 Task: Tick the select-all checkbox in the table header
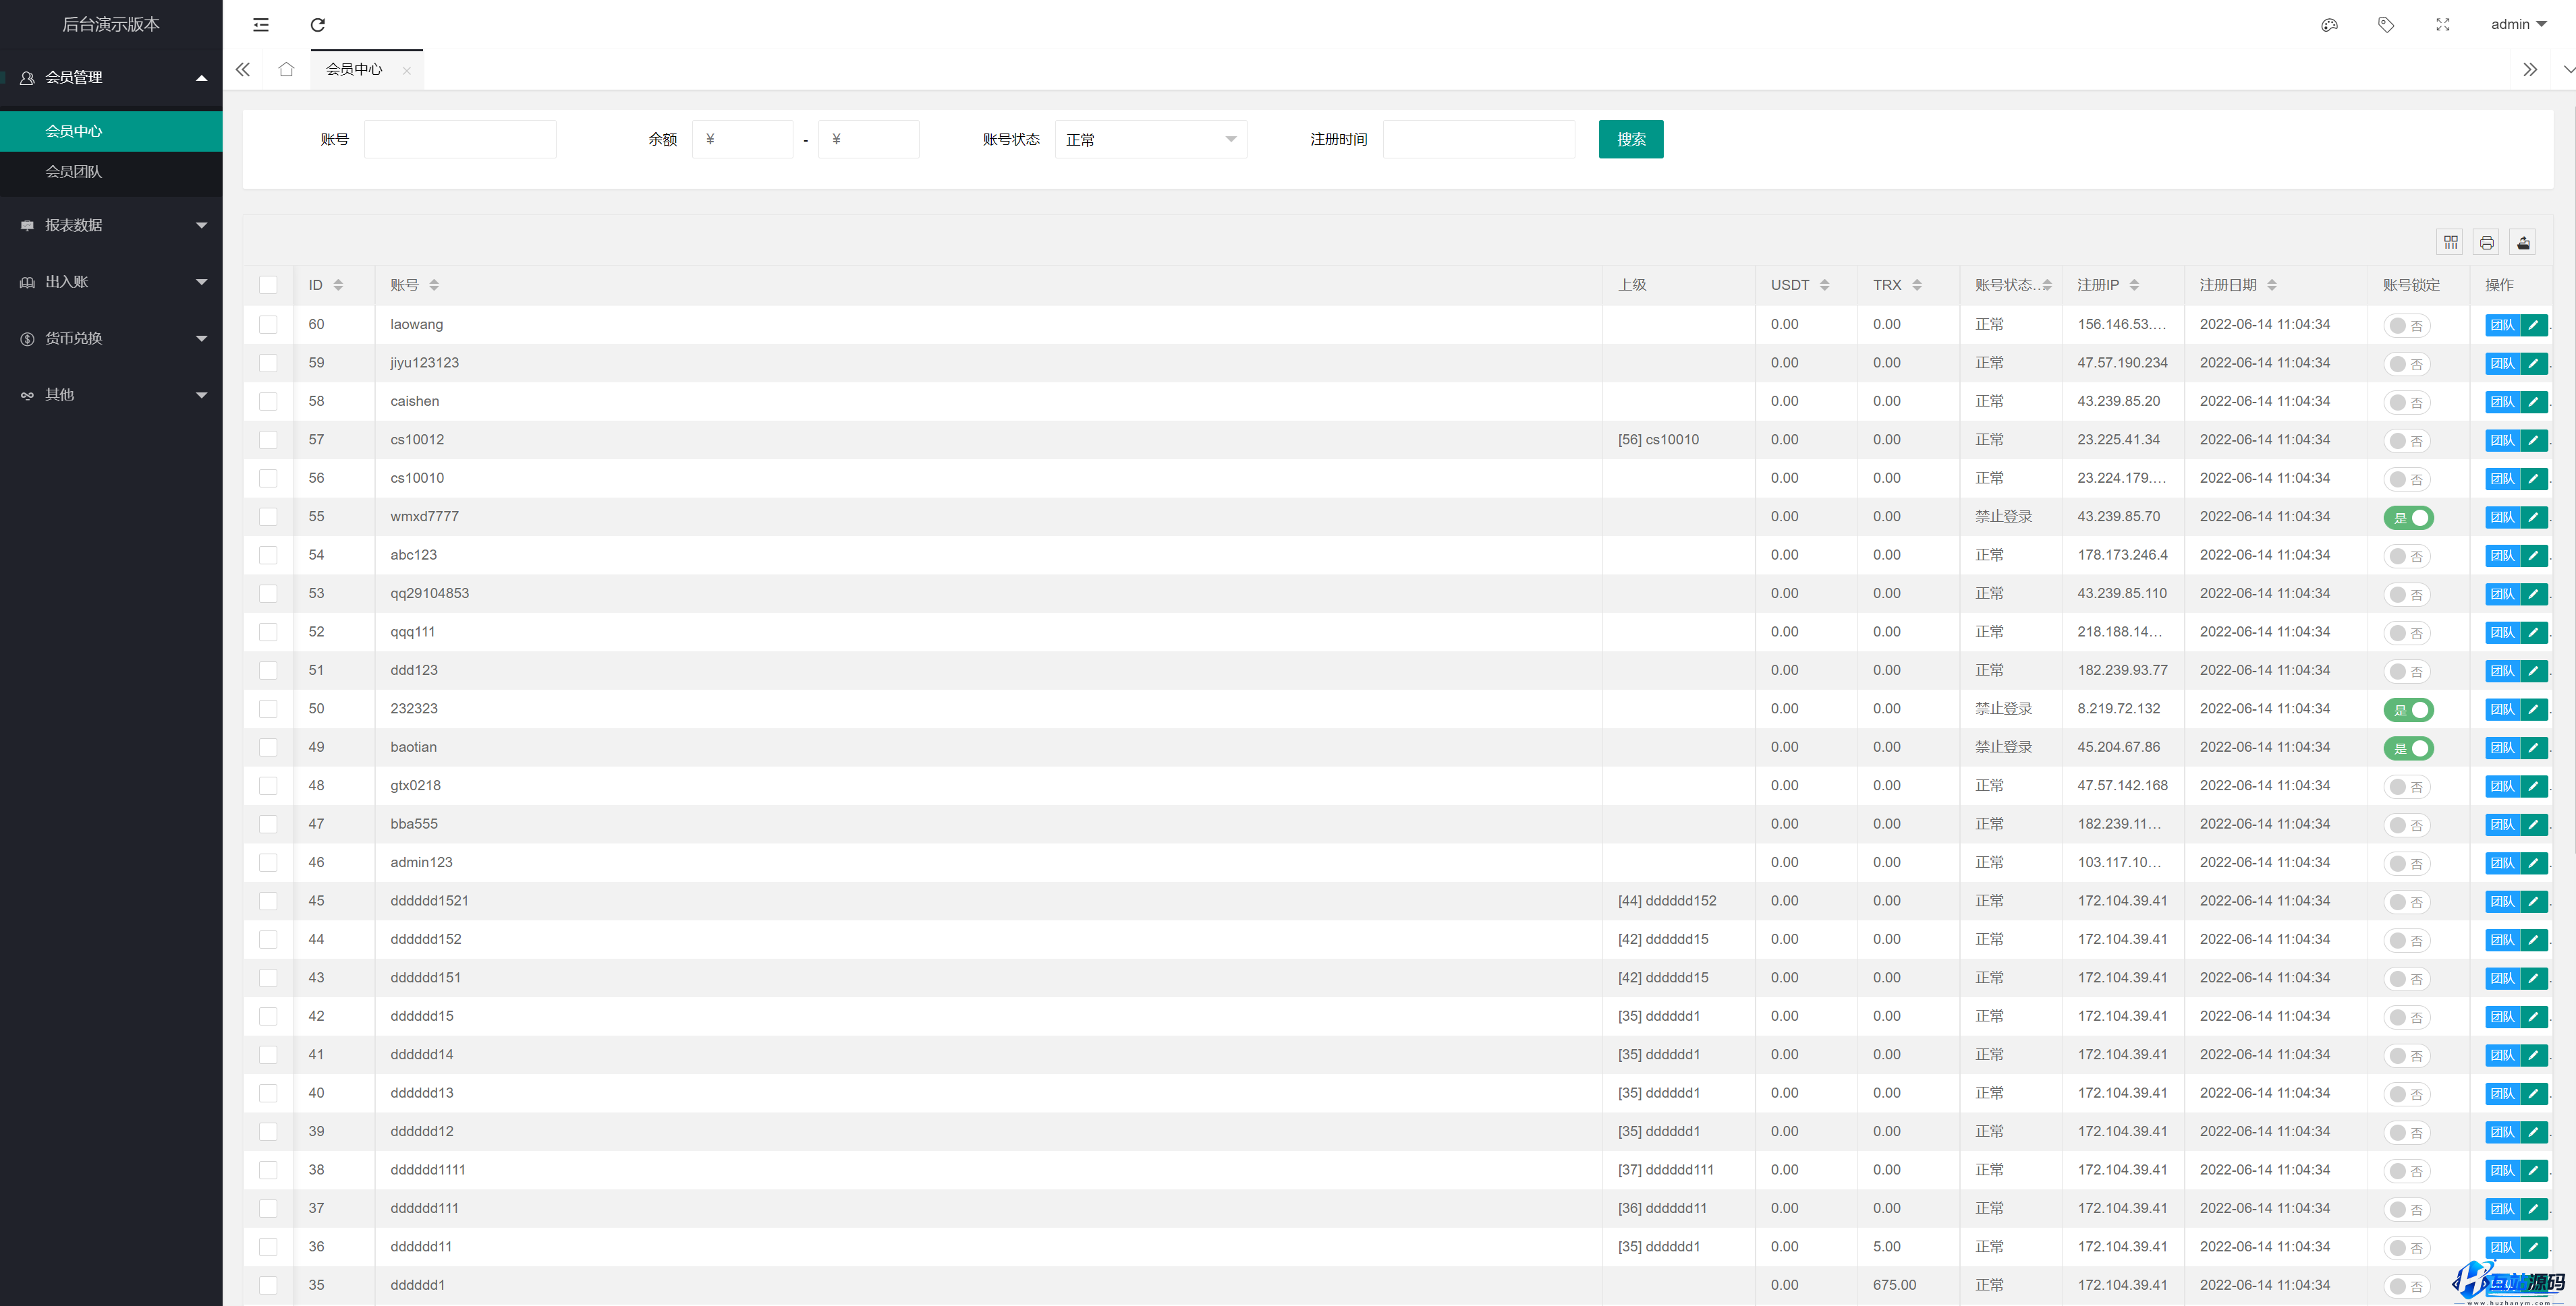coord(268,285)
